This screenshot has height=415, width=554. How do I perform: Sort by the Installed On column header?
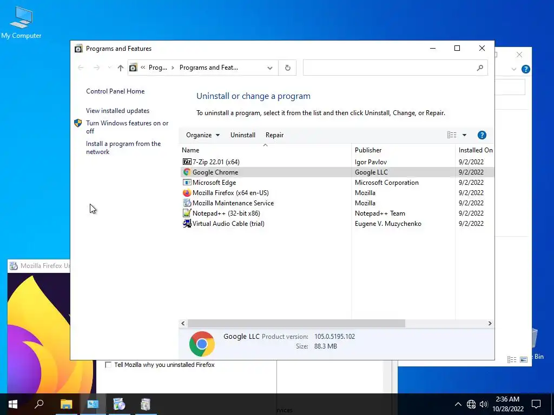coord(475,150)
